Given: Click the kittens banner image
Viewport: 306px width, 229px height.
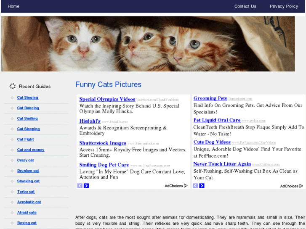Looking at the screenshot, I should (148, 44).
